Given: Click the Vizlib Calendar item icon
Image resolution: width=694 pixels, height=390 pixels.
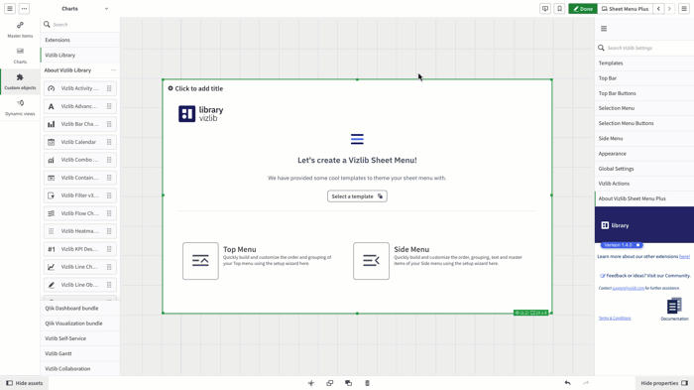Looking at the screenshot, I should pos(52,142).
